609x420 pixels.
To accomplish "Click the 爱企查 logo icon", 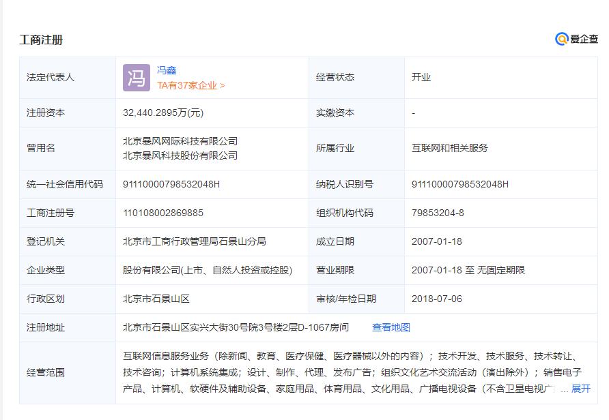I will click(561, 39).
